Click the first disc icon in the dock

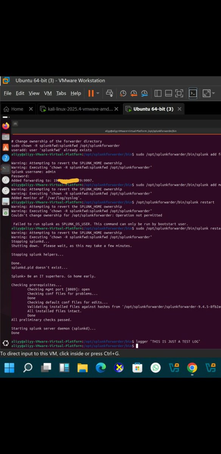coord(6,180)
